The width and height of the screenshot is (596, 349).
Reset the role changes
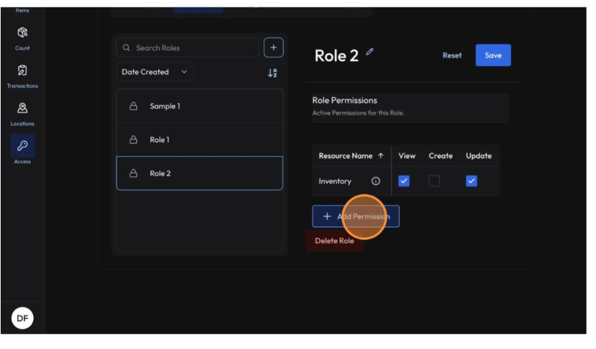[x=452, y=56]
